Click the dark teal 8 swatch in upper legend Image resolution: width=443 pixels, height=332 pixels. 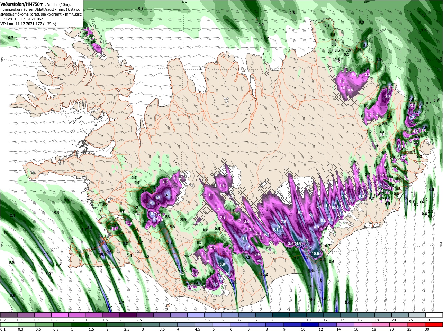coord(281,315)
